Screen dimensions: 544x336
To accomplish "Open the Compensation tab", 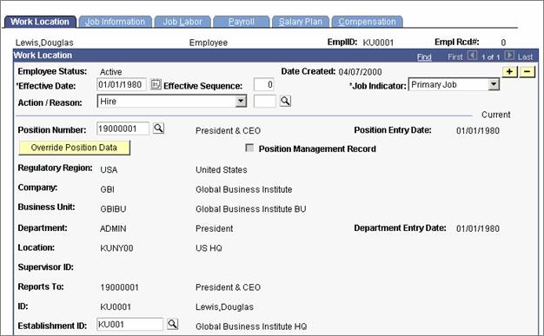I will tap(367, 22).
